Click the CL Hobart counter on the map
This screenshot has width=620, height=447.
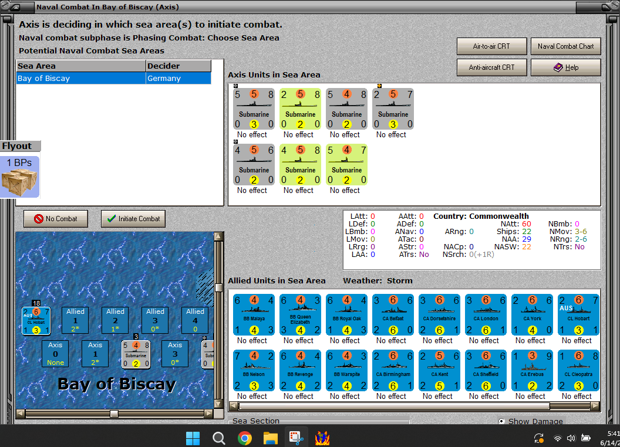point(36,321)
